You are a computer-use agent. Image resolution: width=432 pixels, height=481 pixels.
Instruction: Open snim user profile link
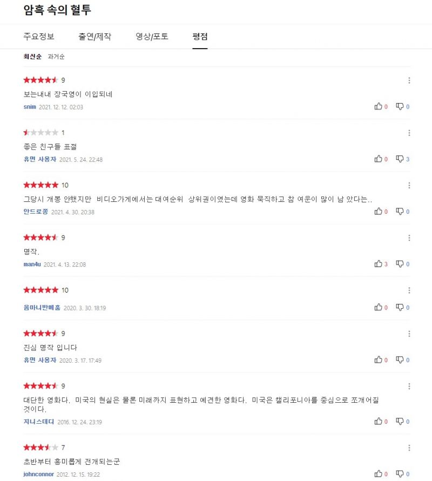(30, 107)
